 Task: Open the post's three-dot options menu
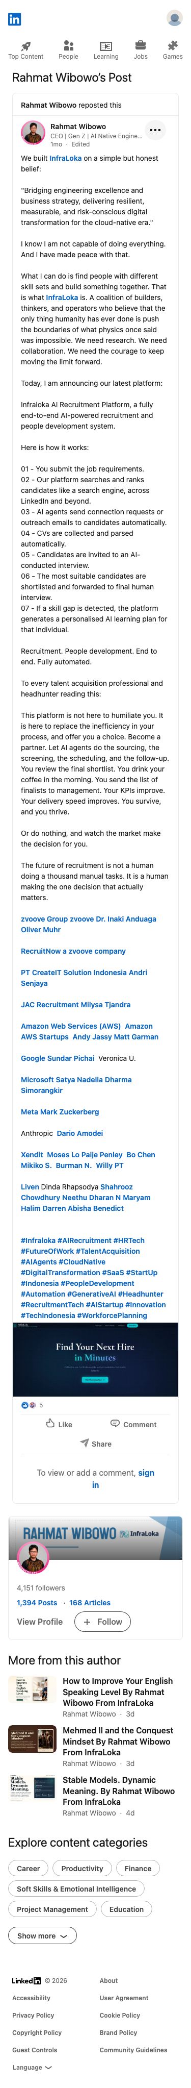[x=155, y=130]
